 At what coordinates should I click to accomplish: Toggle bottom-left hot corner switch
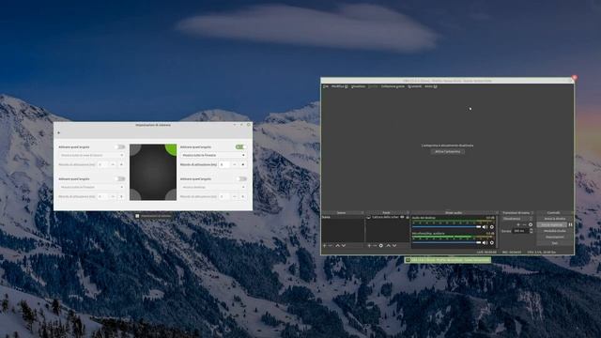pyautogui.click(x=119, y=179)
